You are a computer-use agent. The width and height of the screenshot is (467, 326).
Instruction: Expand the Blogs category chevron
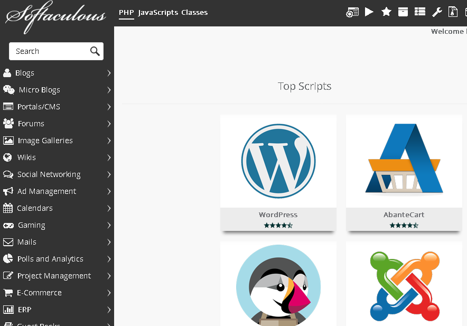[x=109, y=73]
